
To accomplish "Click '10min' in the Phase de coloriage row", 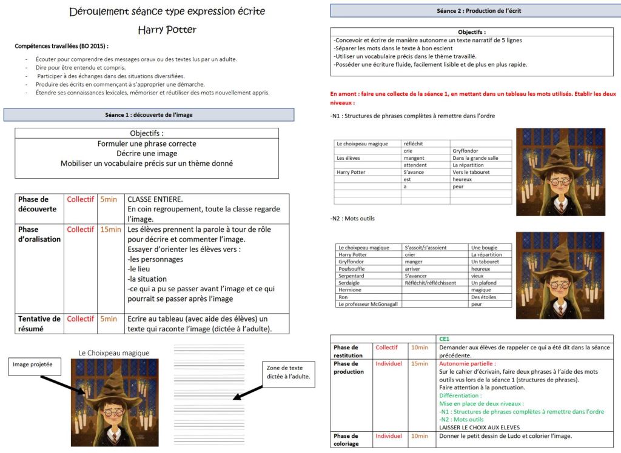I will coord(420,436).
